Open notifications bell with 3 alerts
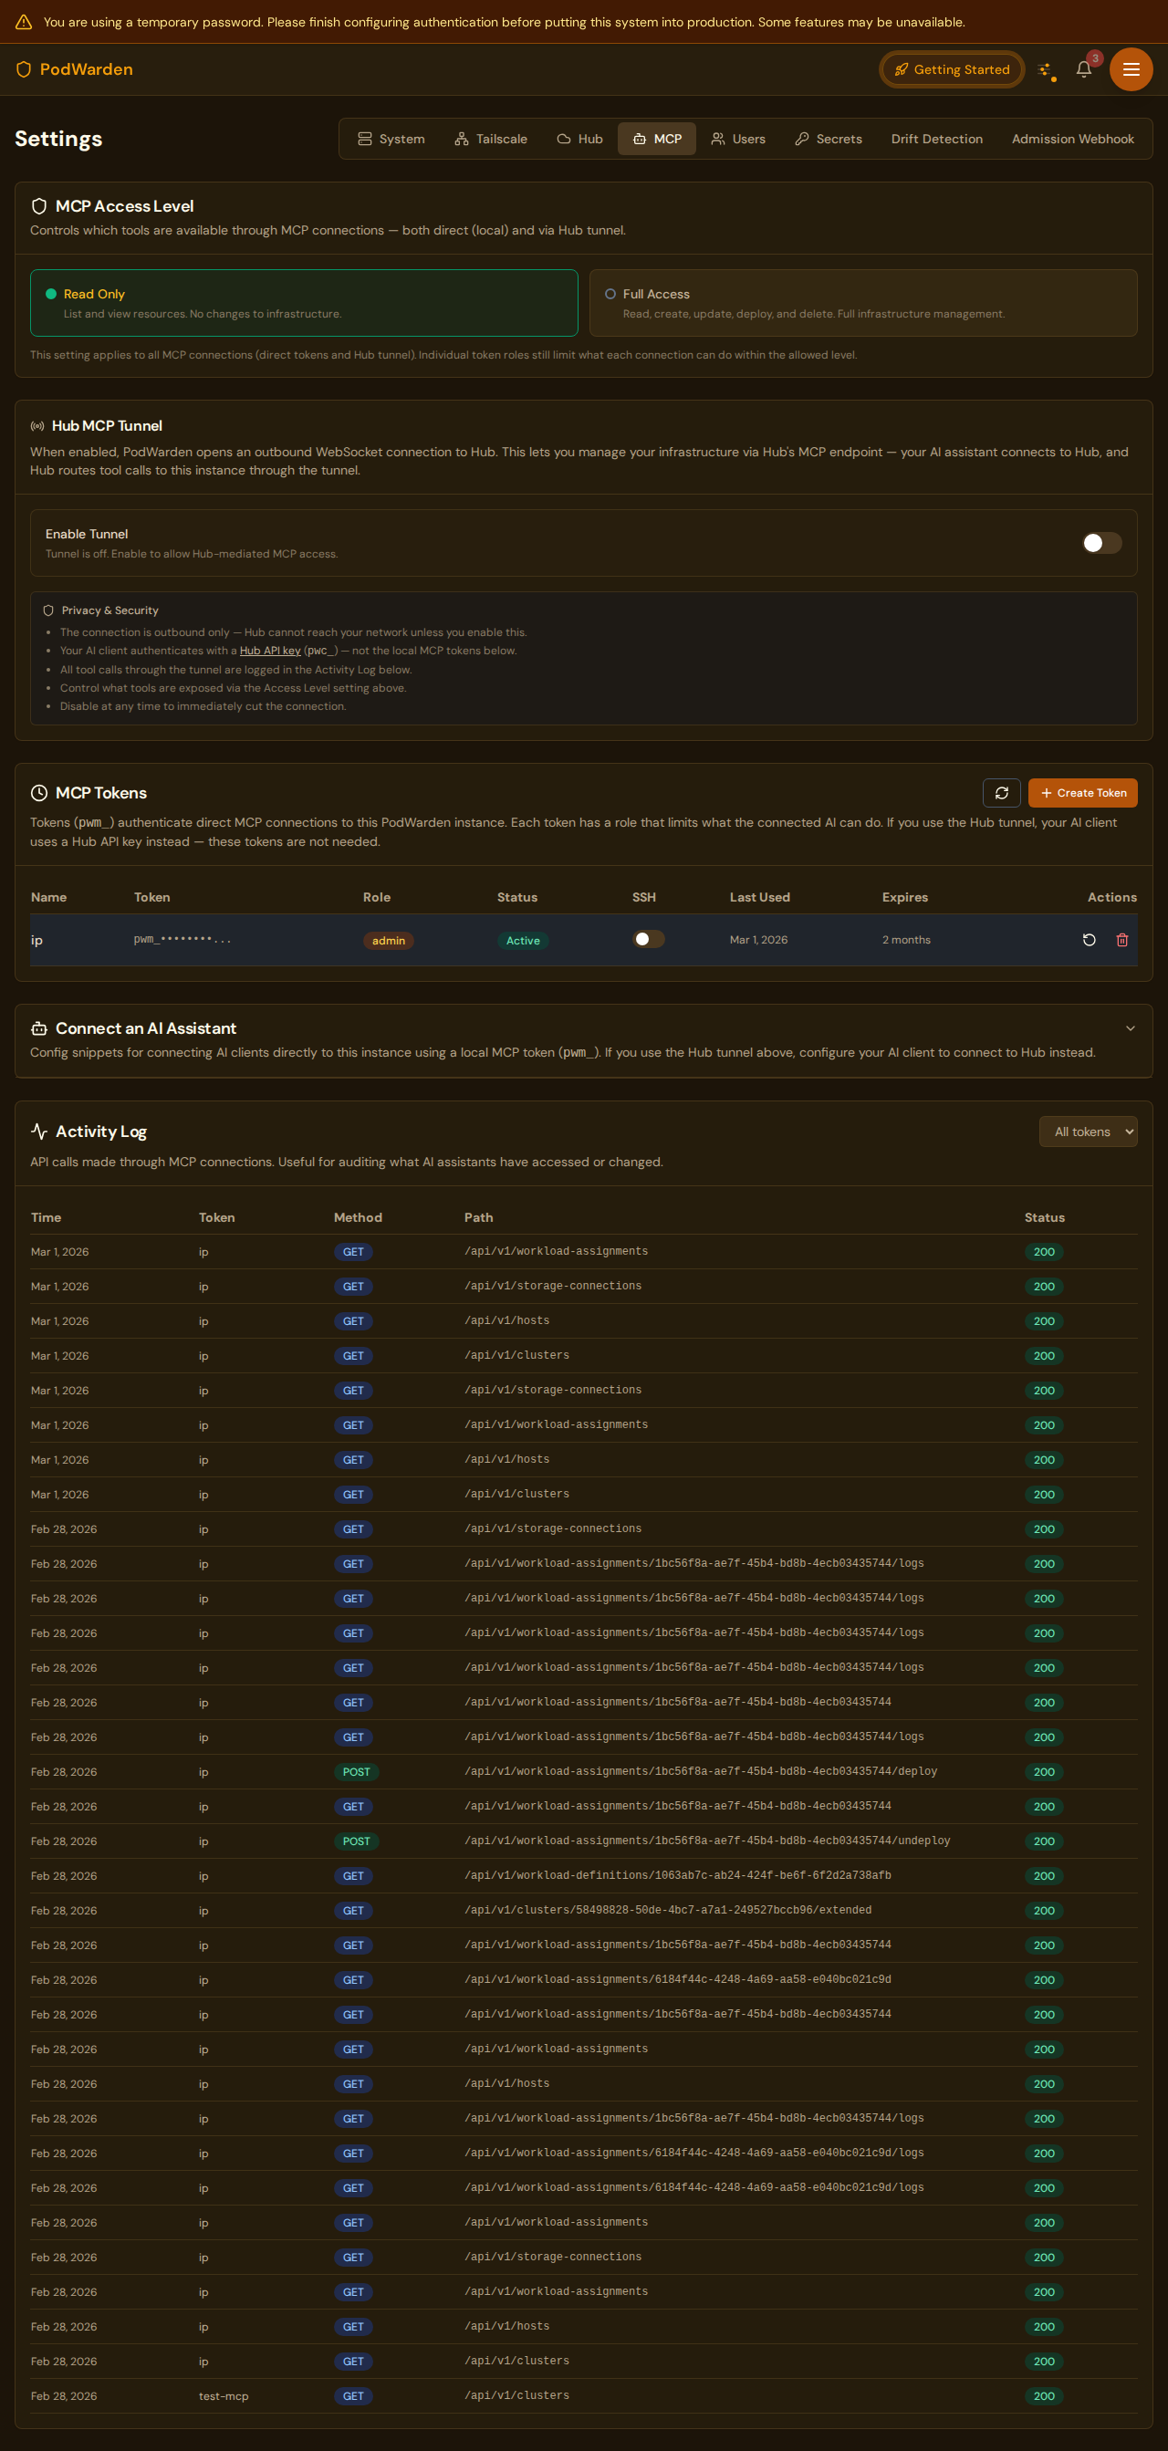 [1083, 69]
